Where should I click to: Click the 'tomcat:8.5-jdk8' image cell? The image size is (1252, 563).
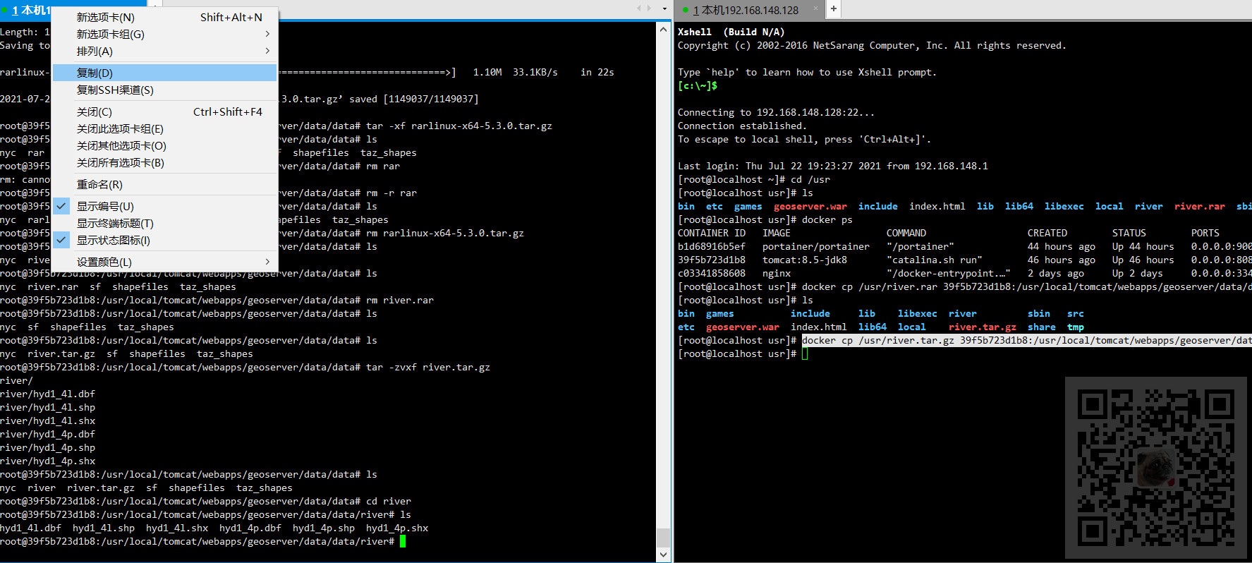(x=805, y=260)
